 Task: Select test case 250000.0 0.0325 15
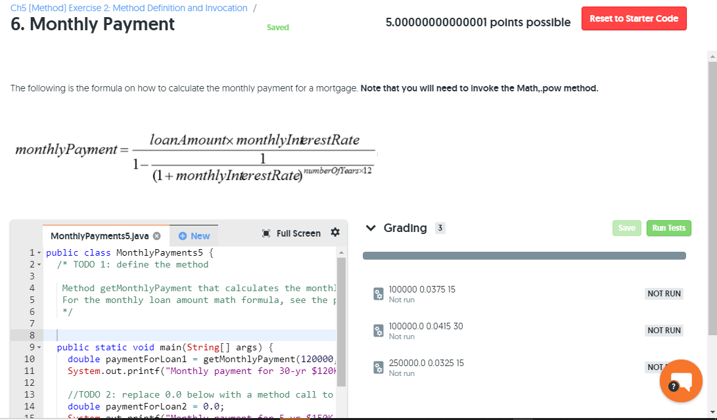click(x=426, y=363)
